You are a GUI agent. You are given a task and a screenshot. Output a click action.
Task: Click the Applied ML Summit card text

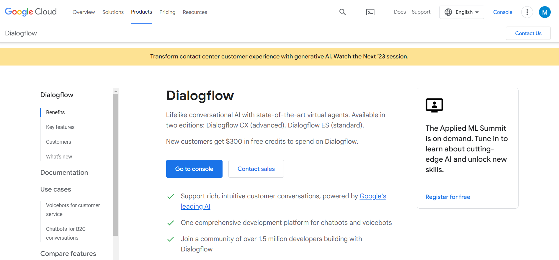pyautogui.click(x=467, y=149)
